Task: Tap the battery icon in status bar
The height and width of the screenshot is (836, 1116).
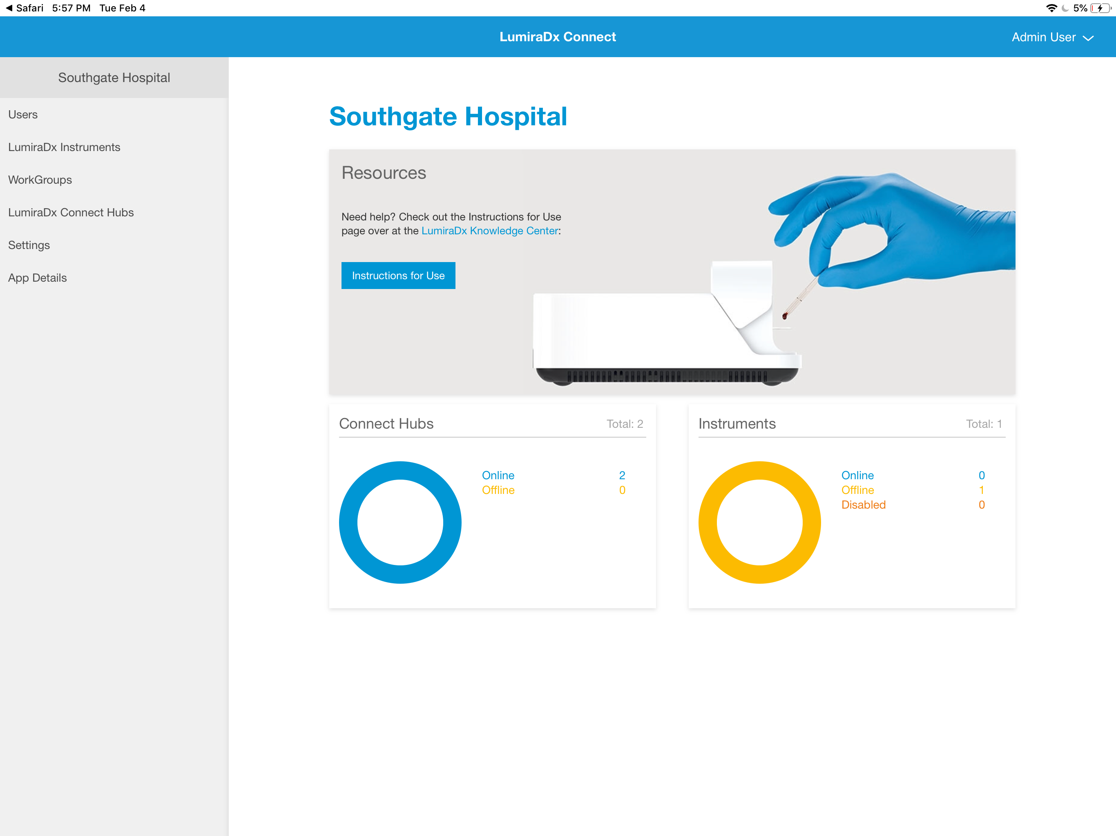Action: (1100, 8)
